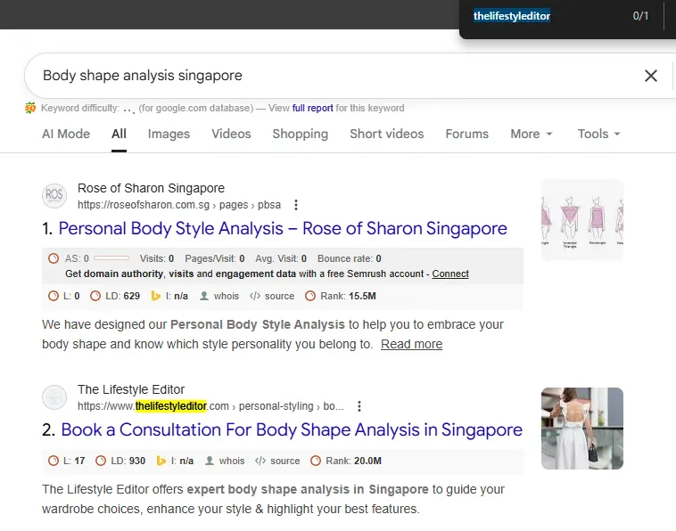Clear the search box with the X icon

(650, 76)
